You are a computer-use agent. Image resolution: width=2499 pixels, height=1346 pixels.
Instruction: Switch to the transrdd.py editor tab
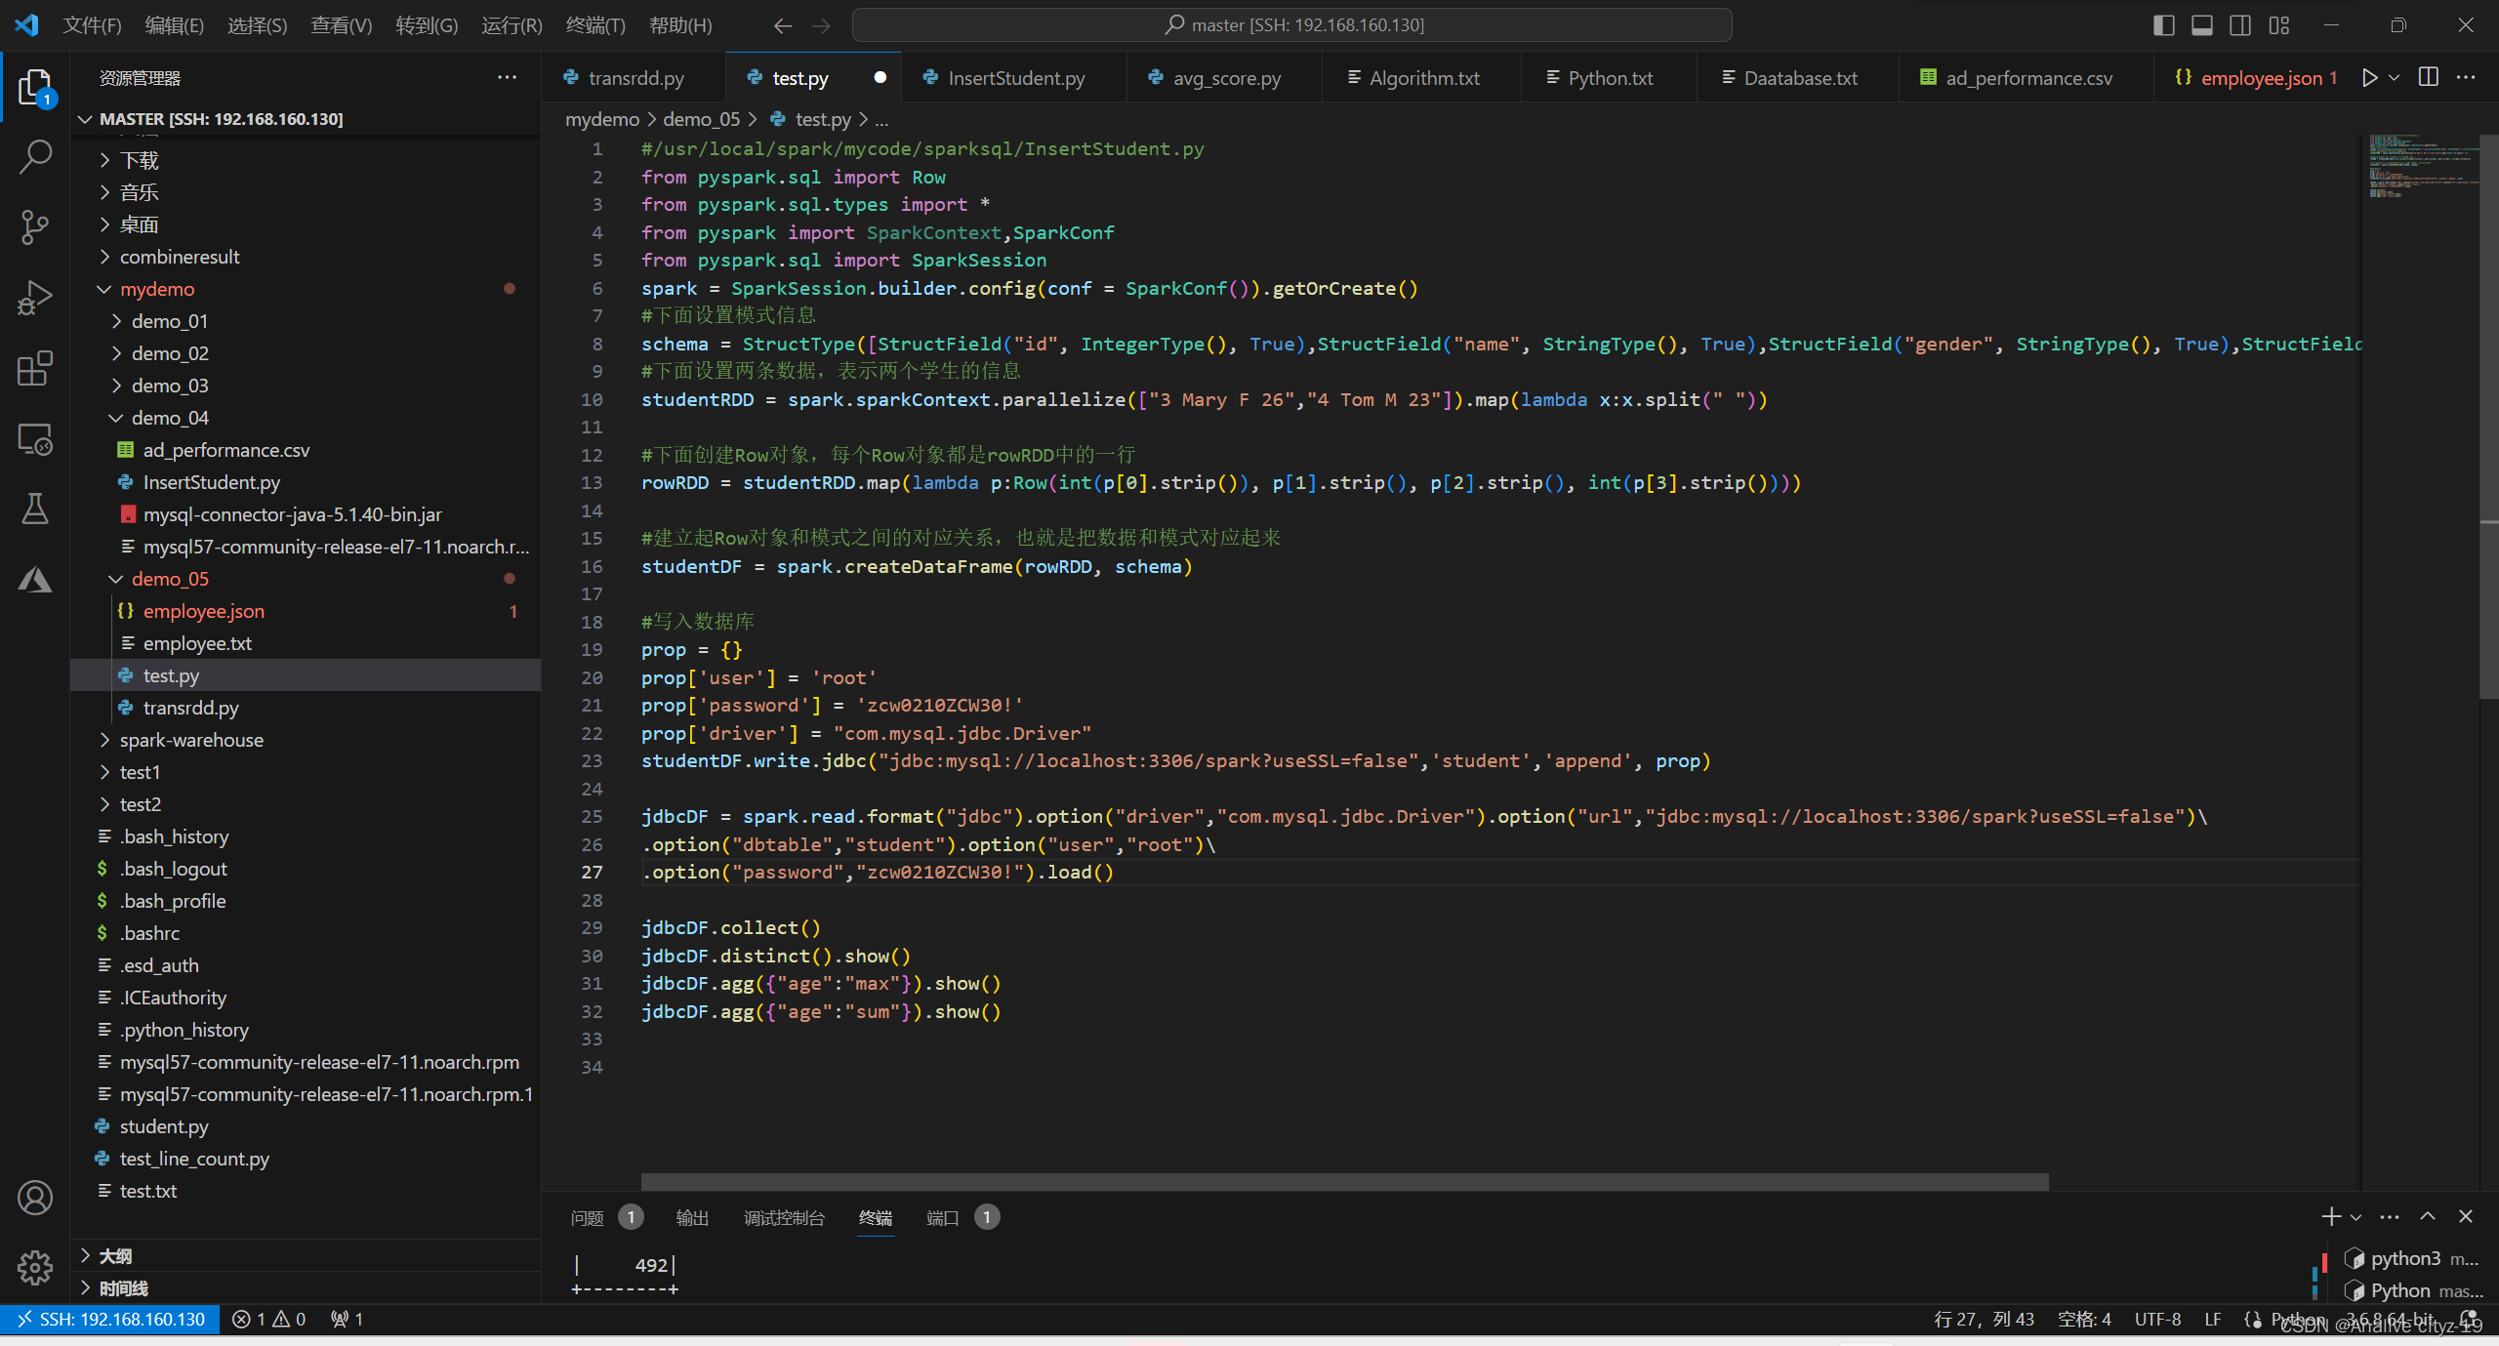tap(635, 78)
